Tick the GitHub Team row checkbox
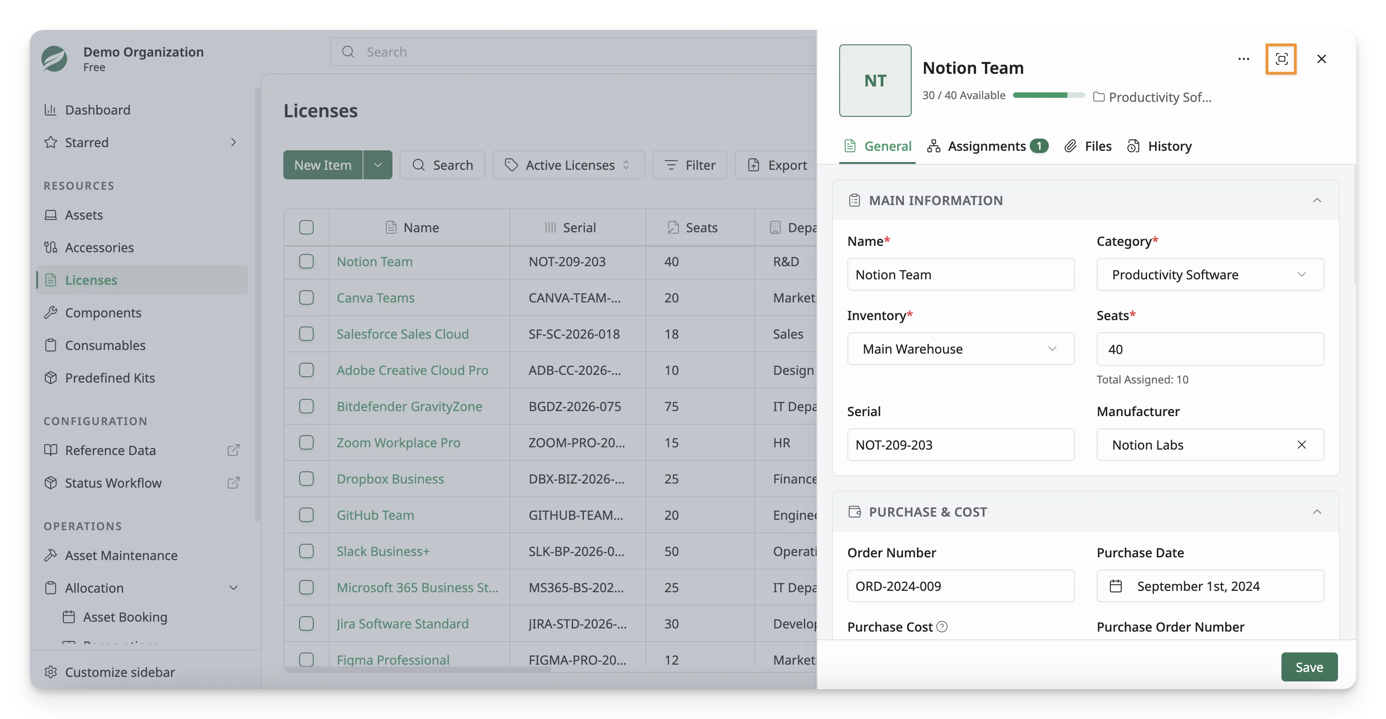 point(306,515)
